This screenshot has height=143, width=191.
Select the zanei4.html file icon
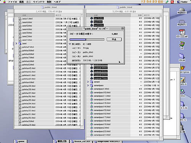pyautogui.click(x=20, y=29)
